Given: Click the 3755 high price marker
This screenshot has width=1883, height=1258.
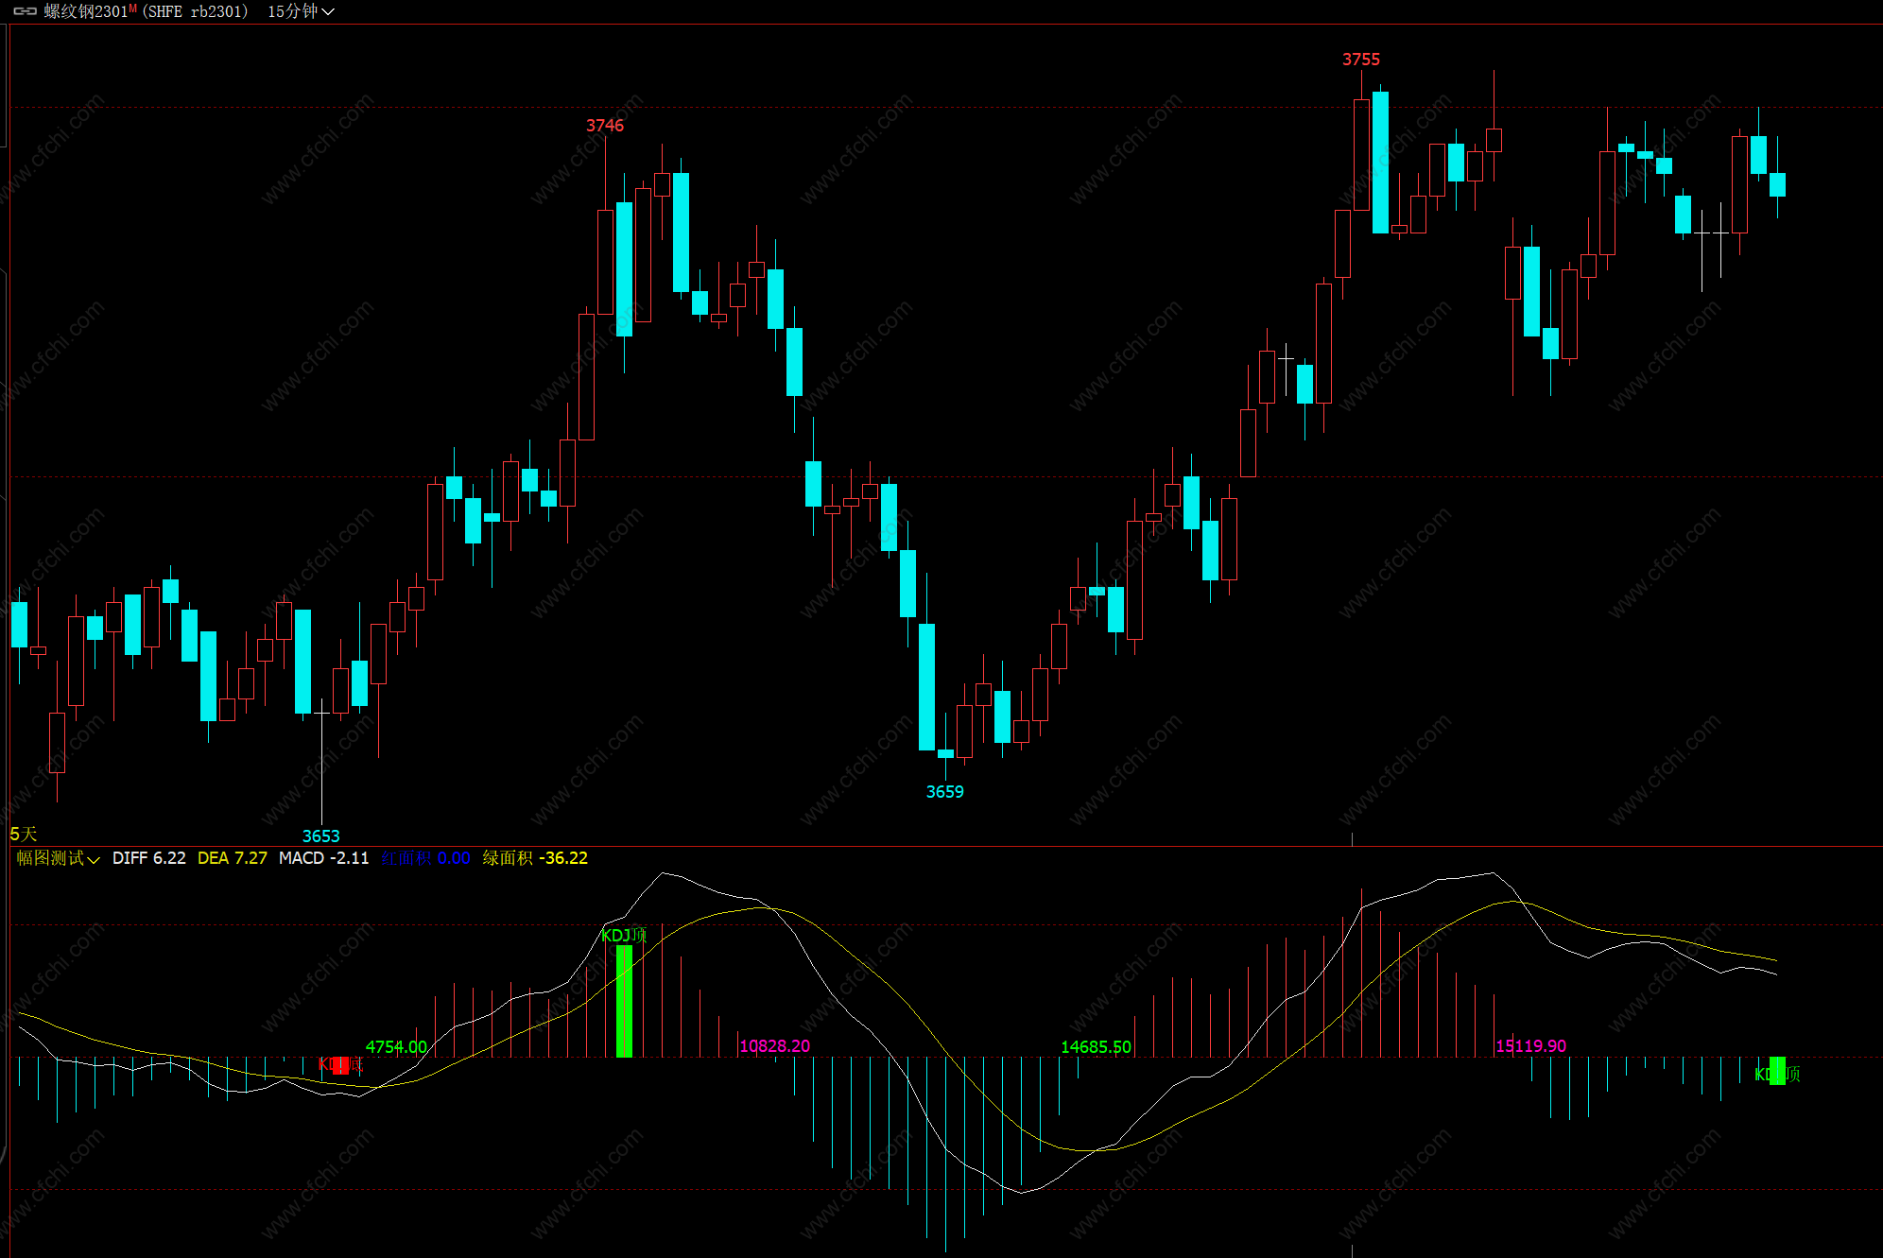Looking at the screenshot, I should pos(1360,60).
